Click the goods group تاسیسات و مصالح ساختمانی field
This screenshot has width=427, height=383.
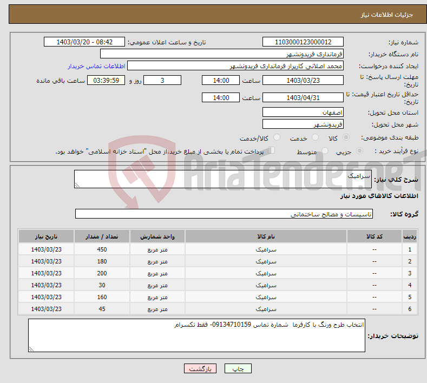224,214
